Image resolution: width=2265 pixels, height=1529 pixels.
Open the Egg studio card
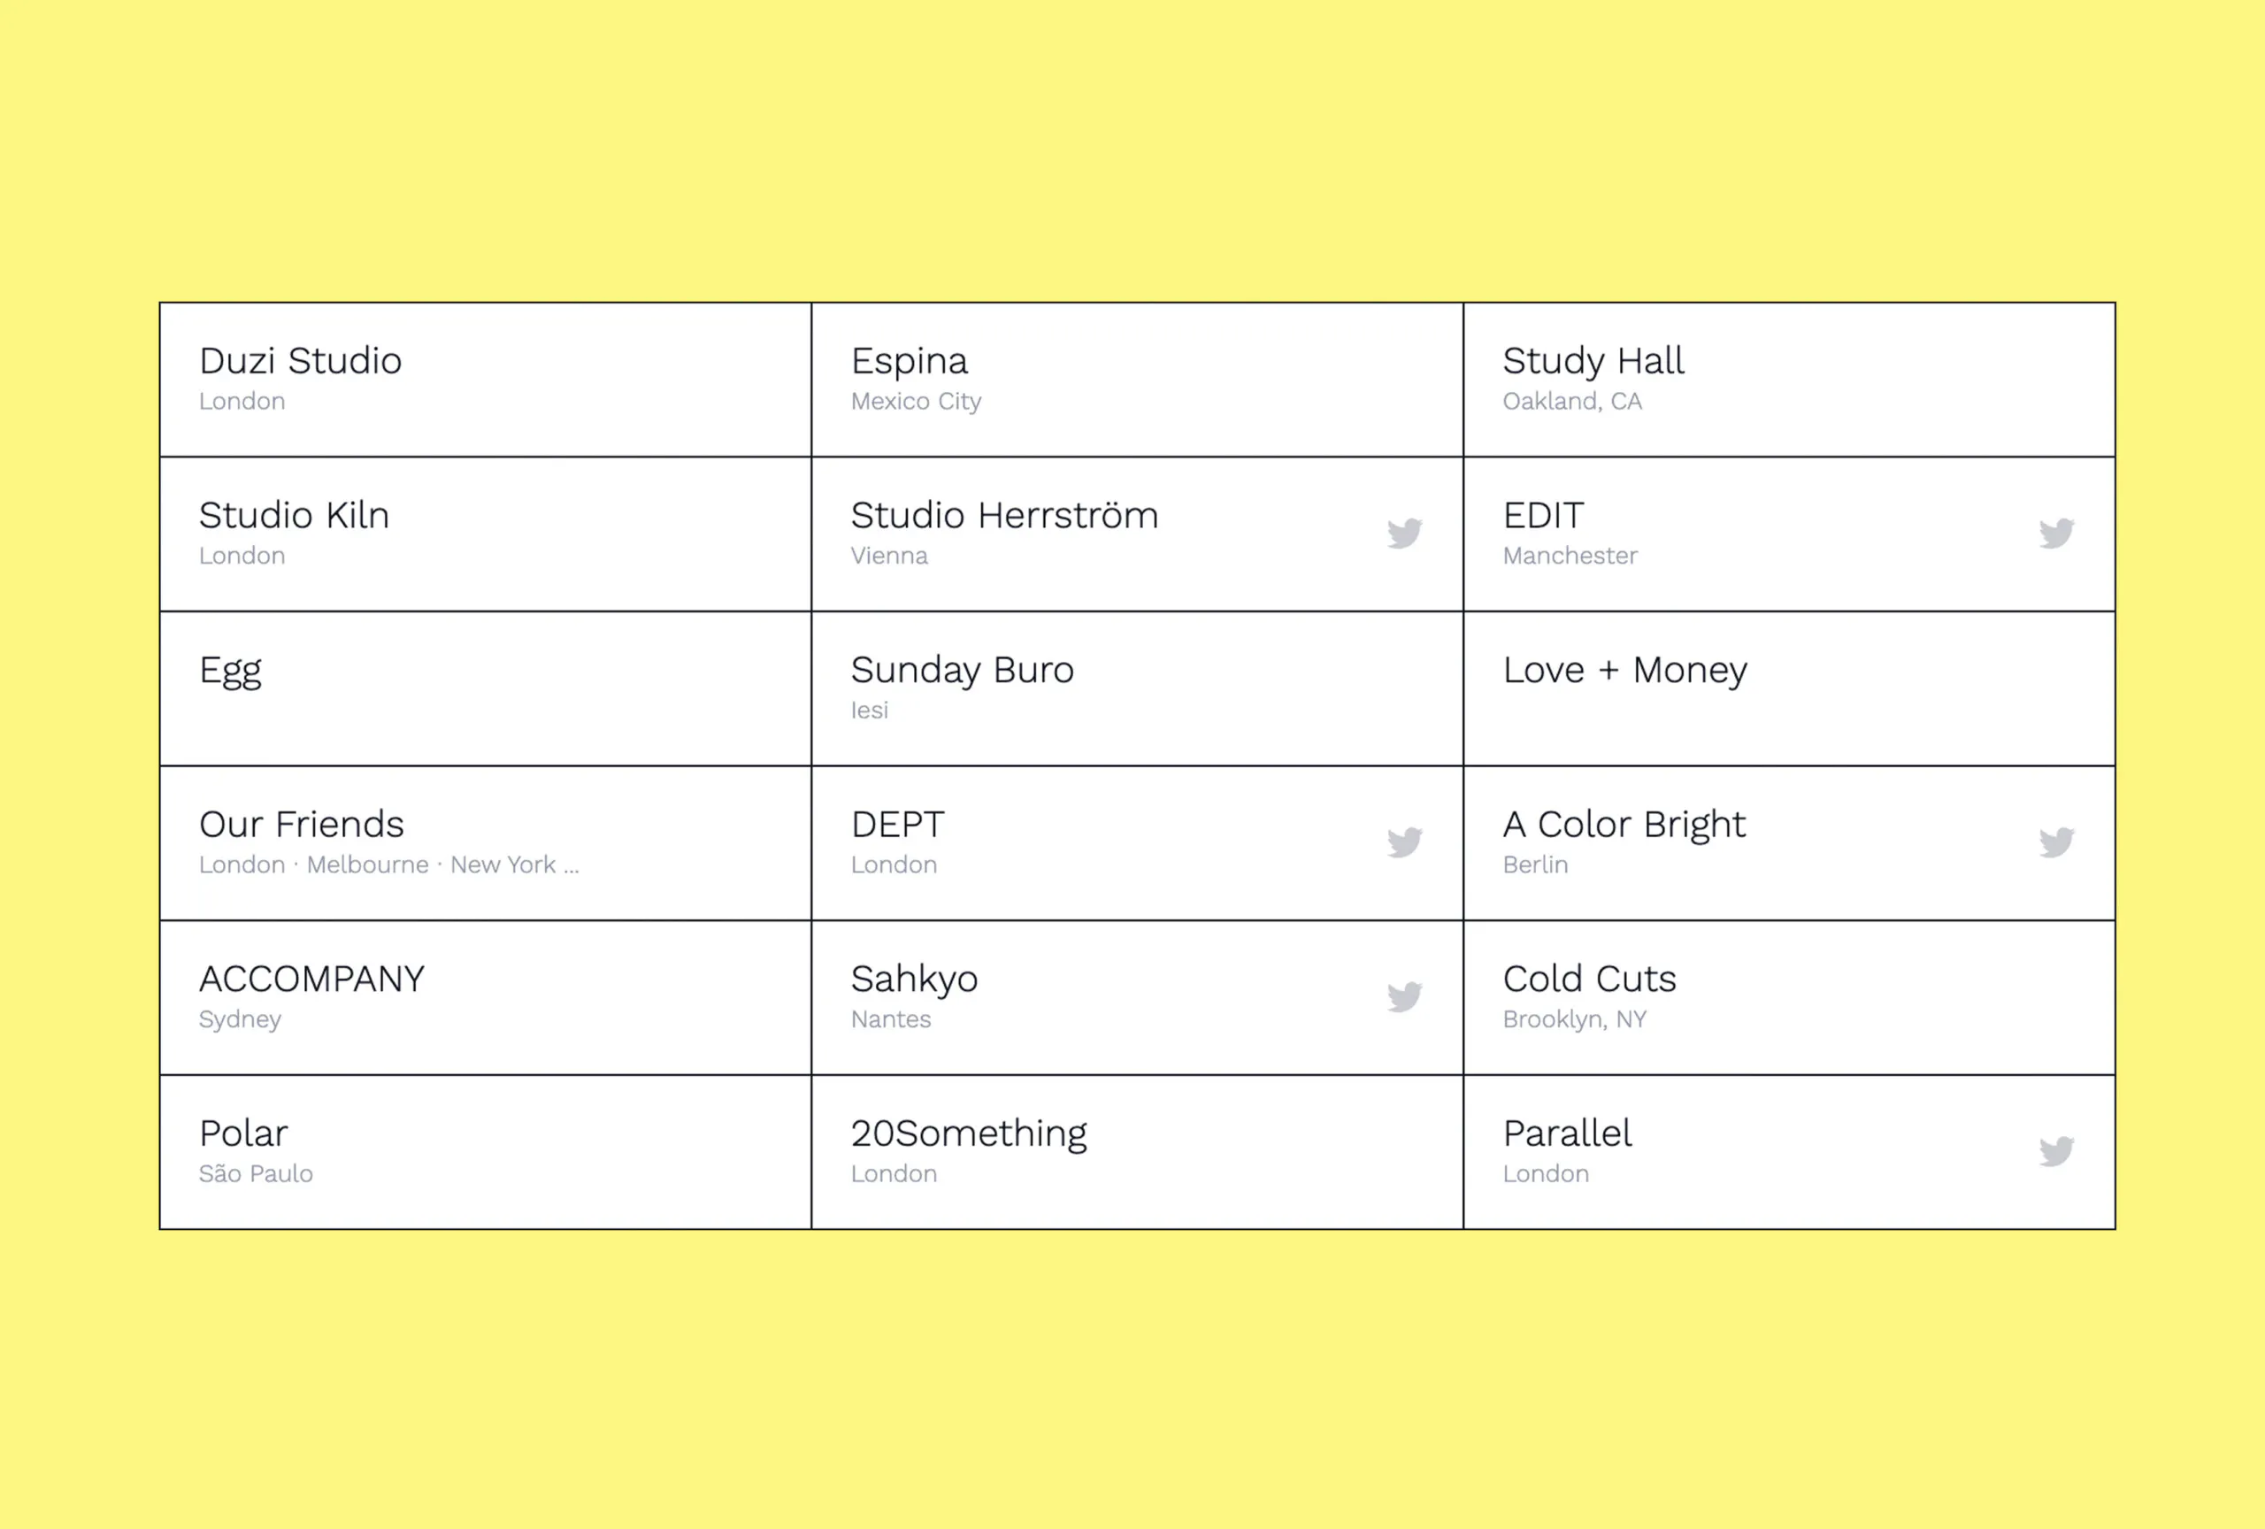pos(230,671)
